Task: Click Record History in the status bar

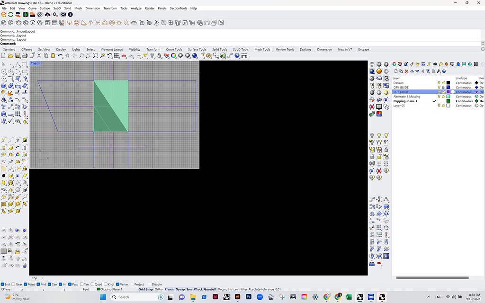Action: (x=228, y=289)
